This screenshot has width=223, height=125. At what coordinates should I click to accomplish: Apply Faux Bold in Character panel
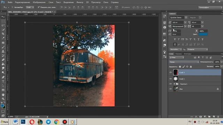175,39
